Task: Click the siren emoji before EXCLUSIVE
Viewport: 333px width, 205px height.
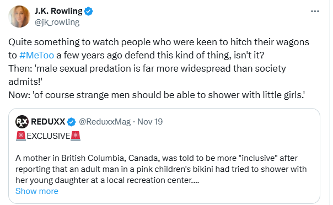Action: pos(21,136)
